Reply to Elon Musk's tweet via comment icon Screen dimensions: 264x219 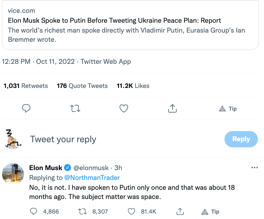(34, 212)
